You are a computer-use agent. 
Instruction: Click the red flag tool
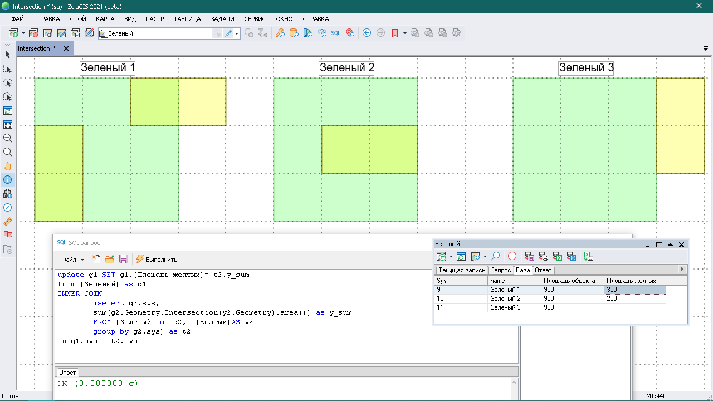8,236
